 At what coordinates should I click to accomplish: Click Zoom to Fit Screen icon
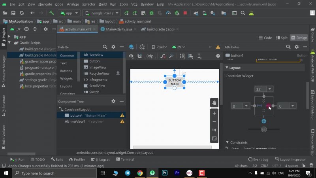(214, 138)
